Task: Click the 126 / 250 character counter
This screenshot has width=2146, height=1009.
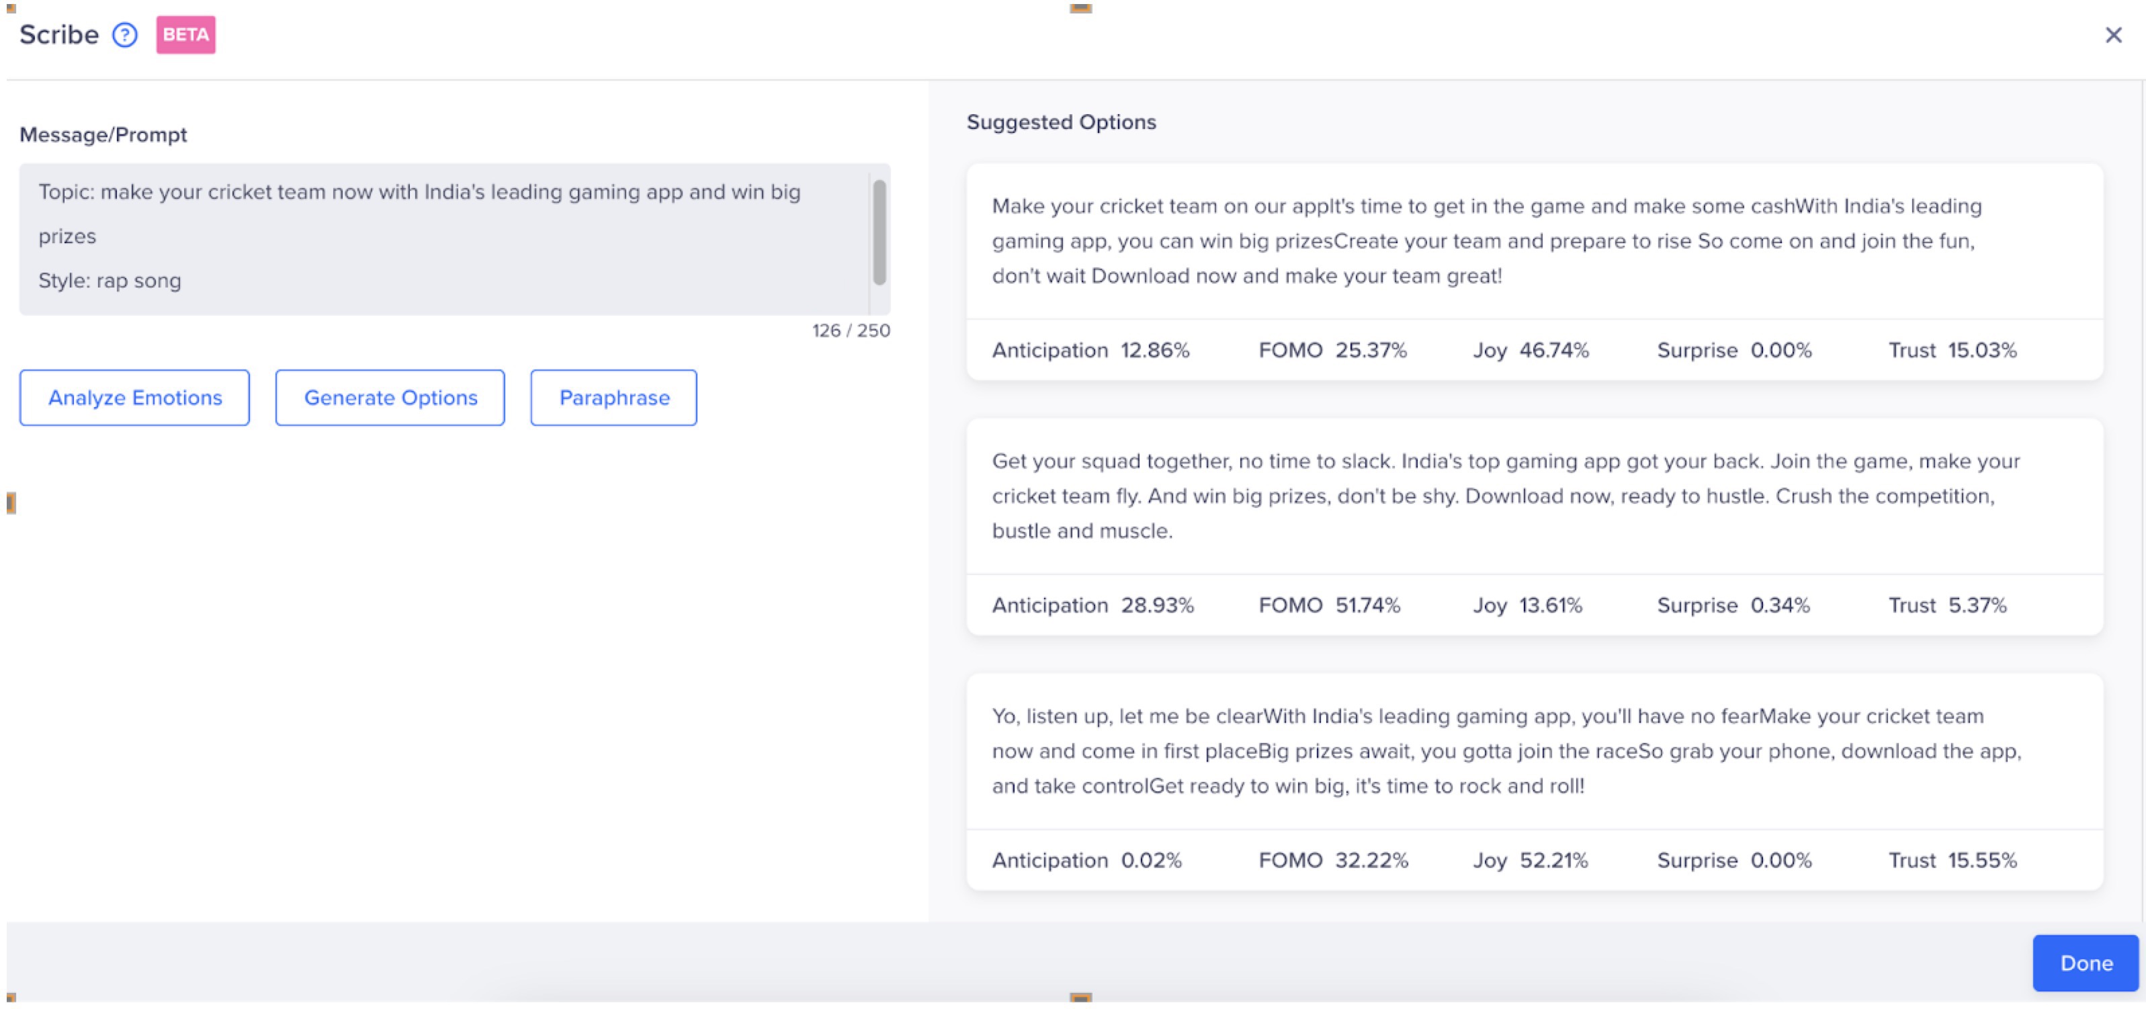Action: click(851, 331)
